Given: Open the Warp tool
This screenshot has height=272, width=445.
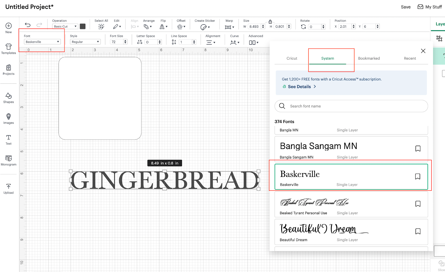Looking at the screenshot, I should pyautogui.click(x=229, y=27).
